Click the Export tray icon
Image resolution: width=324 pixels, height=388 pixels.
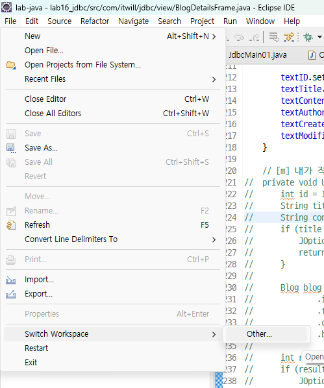click(x=11, y=294)
